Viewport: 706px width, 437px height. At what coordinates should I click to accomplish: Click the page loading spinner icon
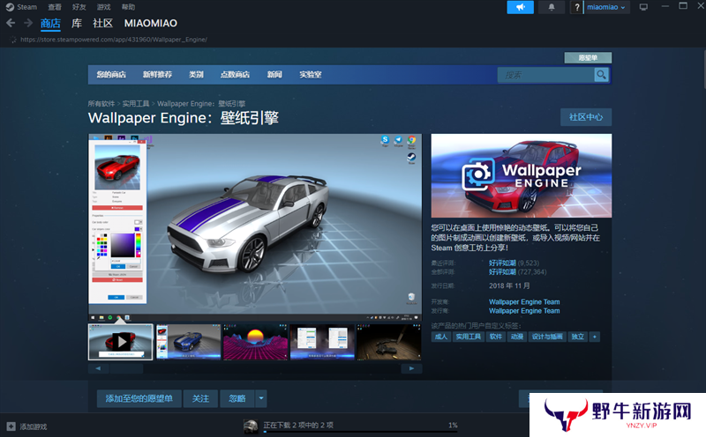pos(12,40)
